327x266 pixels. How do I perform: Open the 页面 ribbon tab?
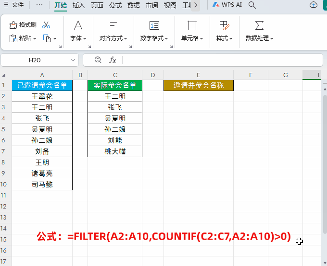point(97,5)
